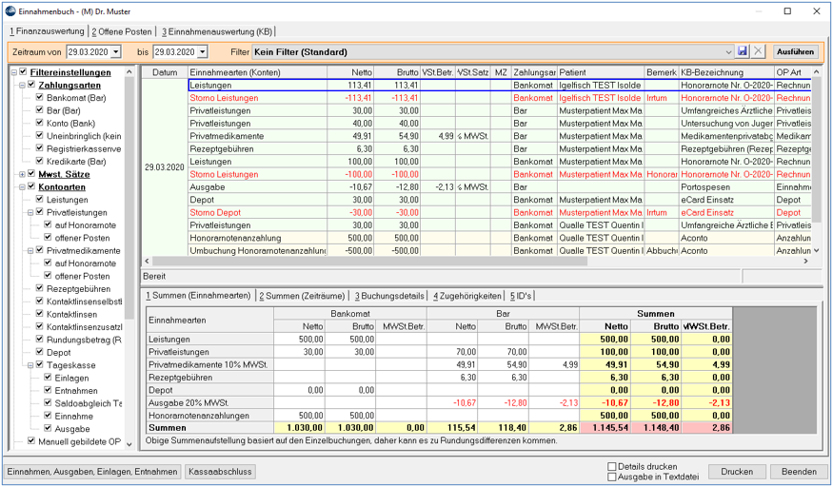The image size is (833, 487).
Task: Select the Honorarnotenanzahlung booking row
Action: tap(500, 238)
